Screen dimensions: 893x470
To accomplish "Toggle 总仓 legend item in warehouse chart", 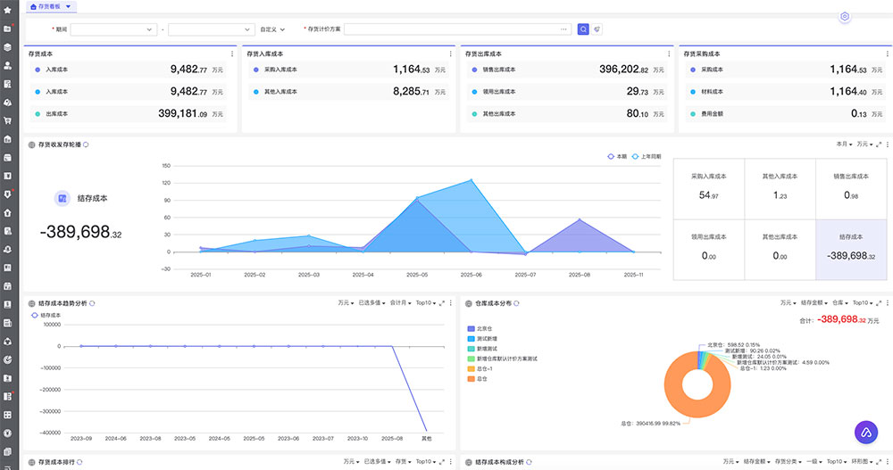I will point(476,378).
